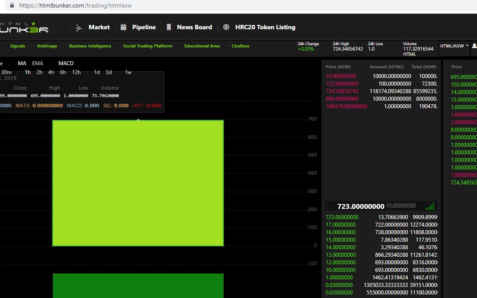
Task: Click the Total (ASW) column header
Action: tap(424, 67)
